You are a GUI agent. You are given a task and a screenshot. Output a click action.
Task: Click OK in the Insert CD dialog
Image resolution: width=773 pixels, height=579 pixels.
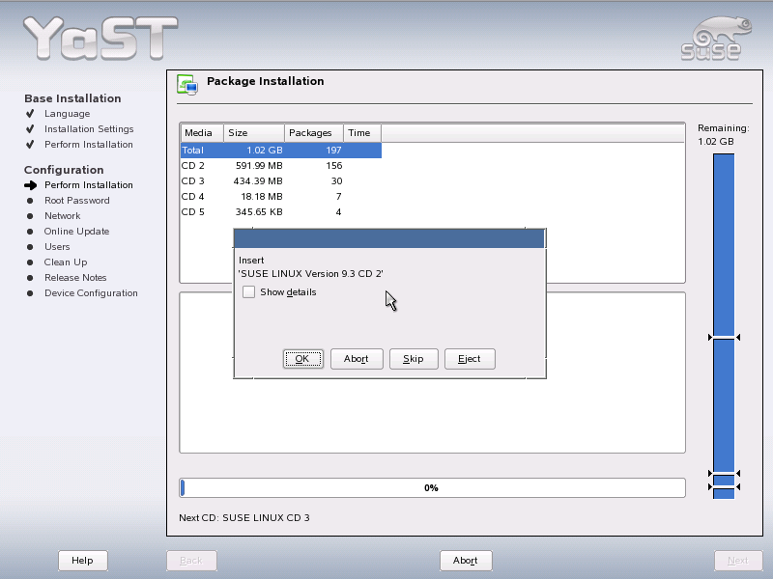303,359
